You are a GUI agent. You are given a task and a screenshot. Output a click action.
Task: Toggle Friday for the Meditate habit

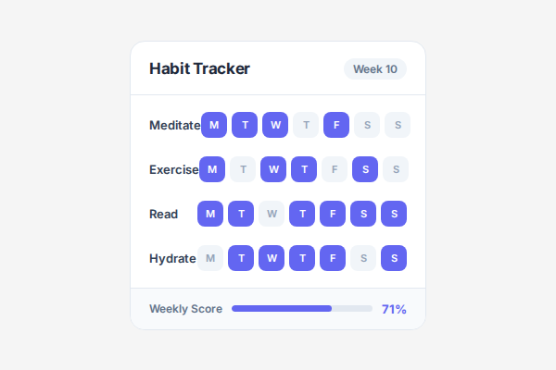[336, 125]
